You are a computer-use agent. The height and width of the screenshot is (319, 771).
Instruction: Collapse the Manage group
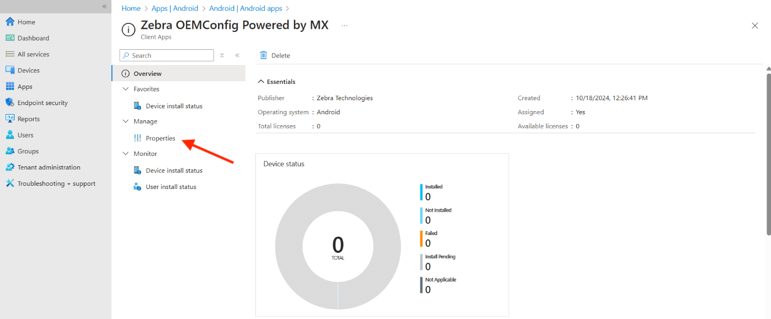click(126, 121)
